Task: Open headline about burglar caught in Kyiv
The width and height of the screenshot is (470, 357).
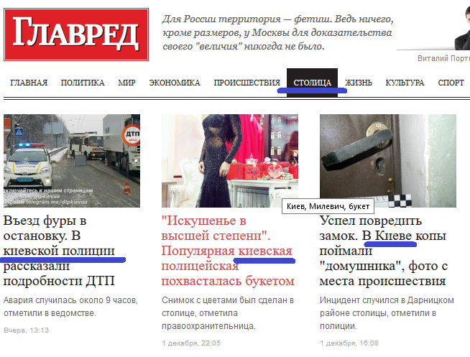Action: pos(384,251)
